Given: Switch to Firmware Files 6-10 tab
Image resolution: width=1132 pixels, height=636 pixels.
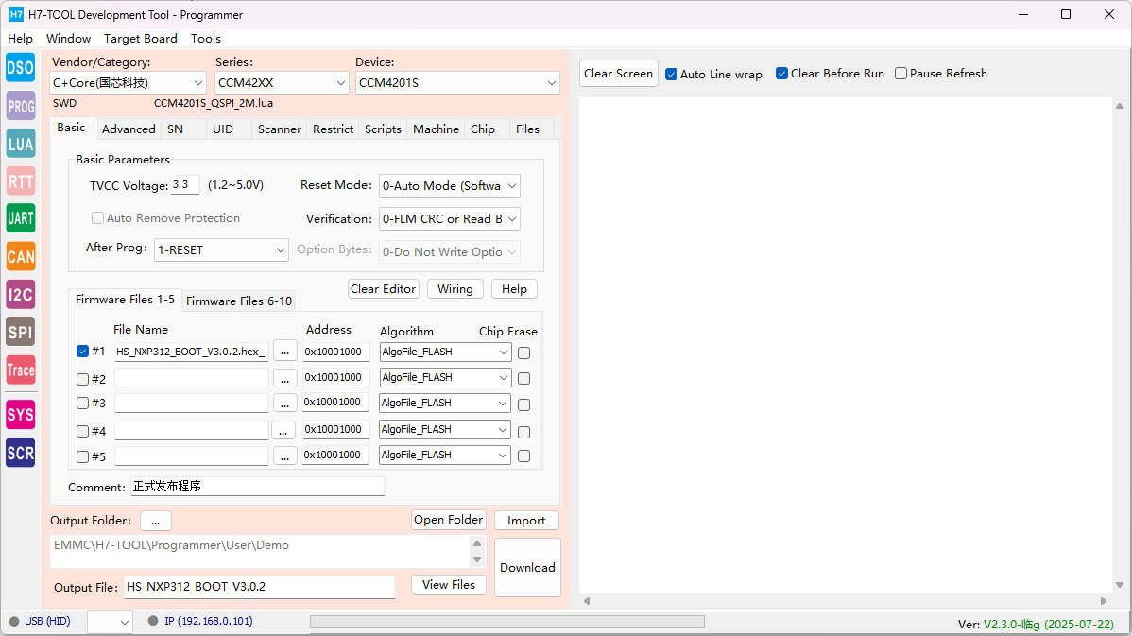Looking at the screenshot, I should click(x=239, y=301).
